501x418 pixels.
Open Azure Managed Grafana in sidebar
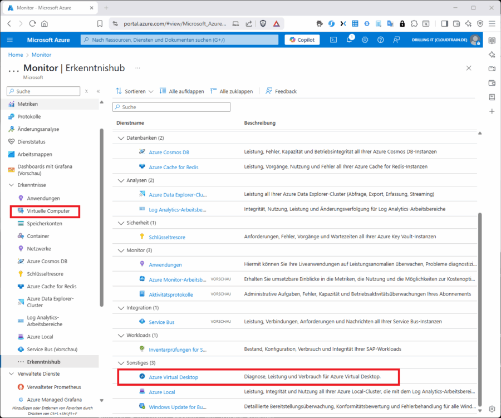(x=55, y=400)
